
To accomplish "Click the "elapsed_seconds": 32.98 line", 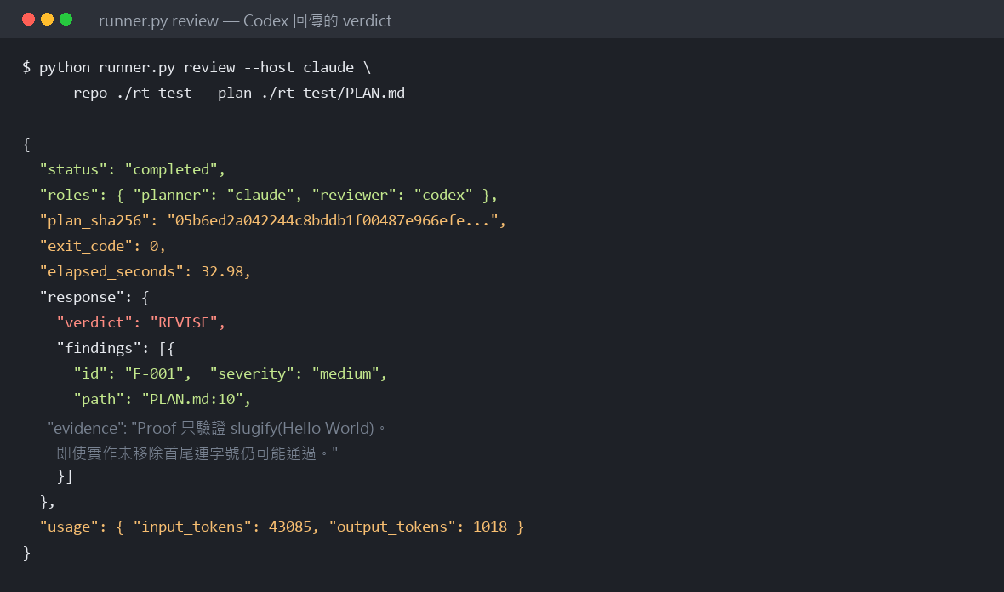I will pos(145,271).
